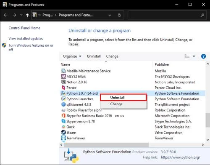Click the Prog... breadcrumb segment
Screen dimensions: 210x165
point(47,15)
